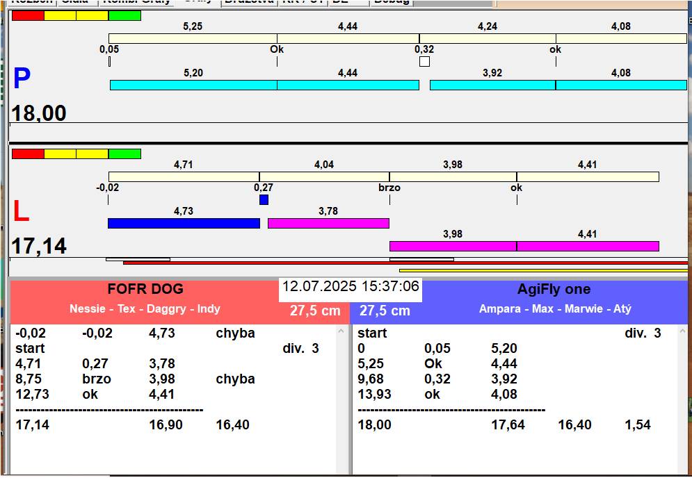The image size is (692, 487).
Task: Click the 0,05 start label in lane P graph
Action: (x=109, y=49)
